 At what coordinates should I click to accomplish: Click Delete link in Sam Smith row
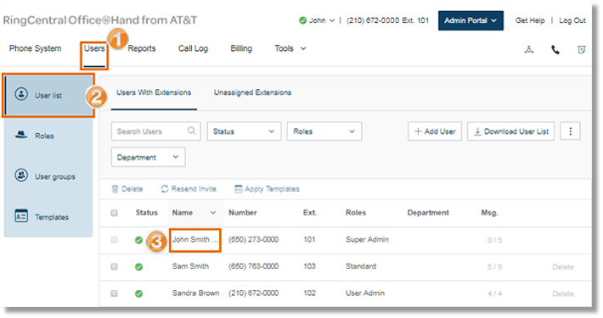[563, 267]
